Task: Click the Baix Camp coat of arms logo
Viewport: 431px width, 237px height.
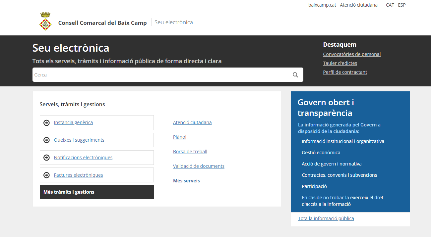Action: pos(45,22)
